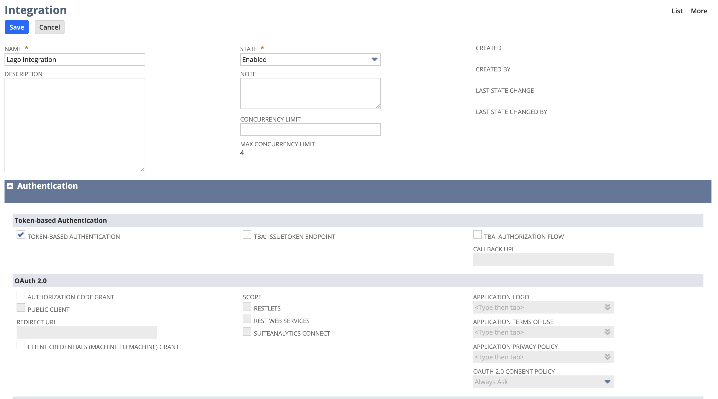
Task: Click the Last State Change label
Action: [x=505, y=90]
